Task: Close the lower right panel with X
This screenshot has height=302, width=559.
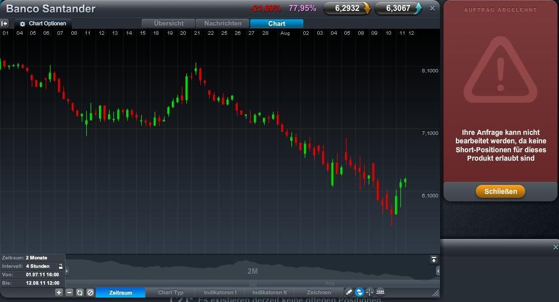Action: click(x=556, y=247)
